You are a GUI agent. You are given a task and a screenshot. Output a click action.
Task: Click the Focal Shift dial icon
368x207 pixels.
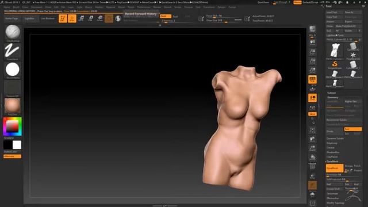(x=201, y=18)
